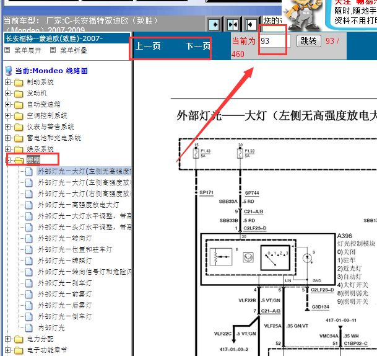Image resolution: width=377 pixels, height=356 pixels.
Task: Expand the 电力分配 tree node
Action: click(x=7, y=339)
